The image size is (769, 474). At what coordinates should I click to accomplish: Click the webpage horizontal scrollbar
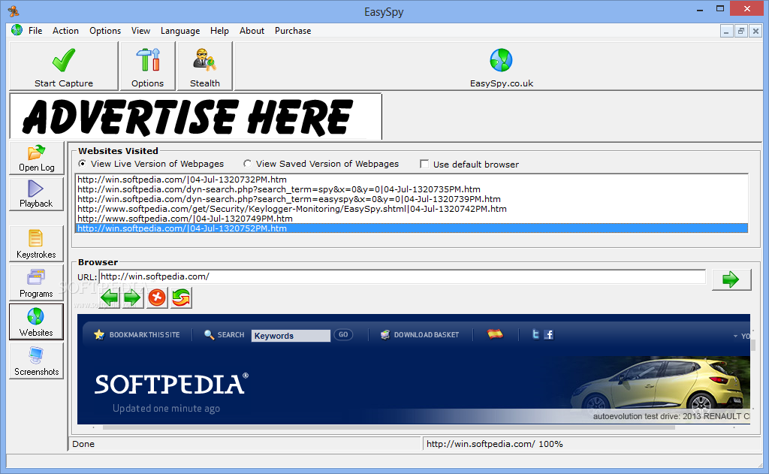click(x=388, y=427)
